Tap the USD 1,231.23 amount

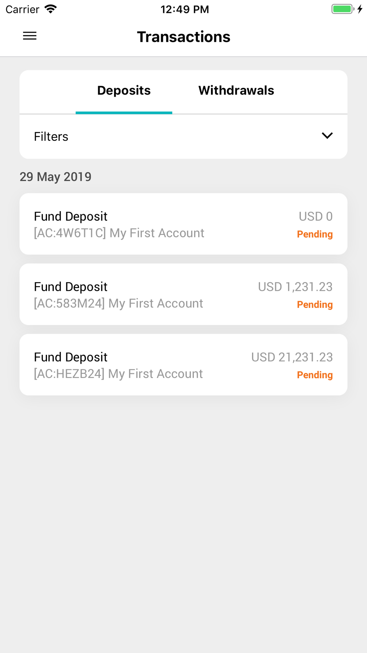tap(295, 287)
